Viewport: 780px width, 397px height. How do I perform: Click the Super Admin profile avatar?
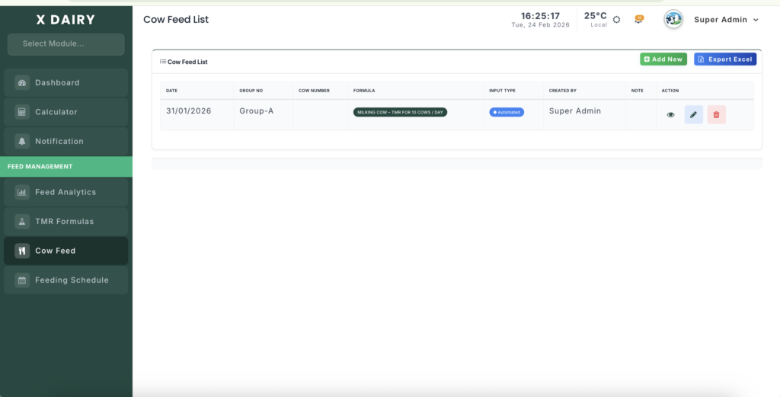[673, 20]
